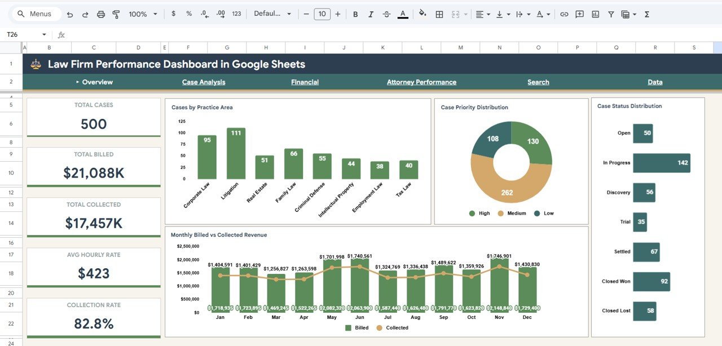Toggle strikethrough formatting
Screen dimensions: 722x346
pyautogui.click(x=386, y=14)
